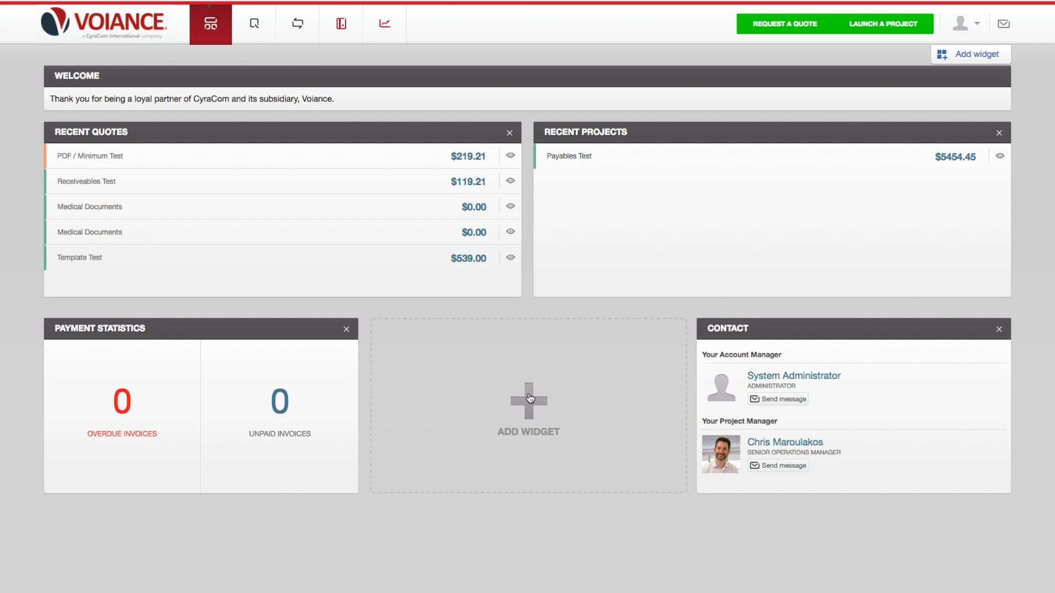
Task: View second Medical Documents quote eye icon
Action: (x=510, y=231)
